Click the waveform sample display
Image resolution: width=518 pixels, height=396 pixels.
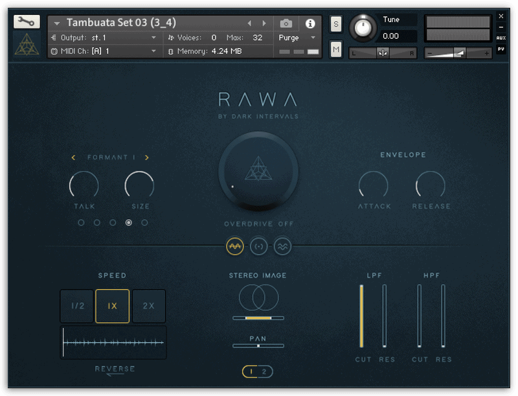[113, 342]
